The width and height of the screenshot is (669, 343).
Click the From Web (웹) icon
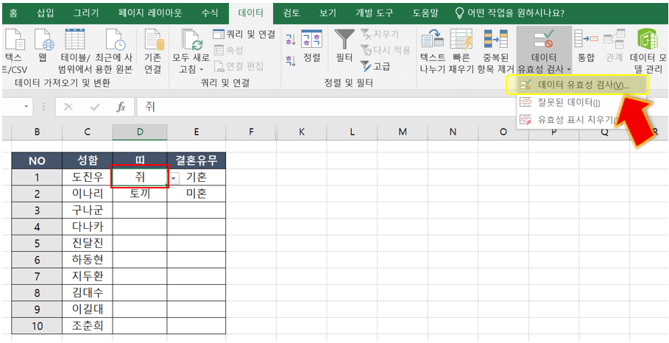[x=43, y=40]
